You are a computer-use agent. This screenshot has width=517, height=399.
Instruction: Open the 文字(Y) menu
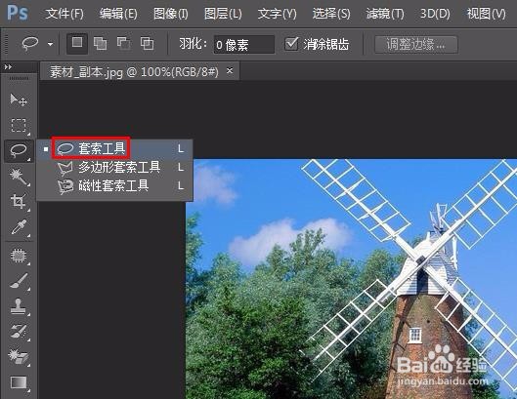[x=277, y=14]
